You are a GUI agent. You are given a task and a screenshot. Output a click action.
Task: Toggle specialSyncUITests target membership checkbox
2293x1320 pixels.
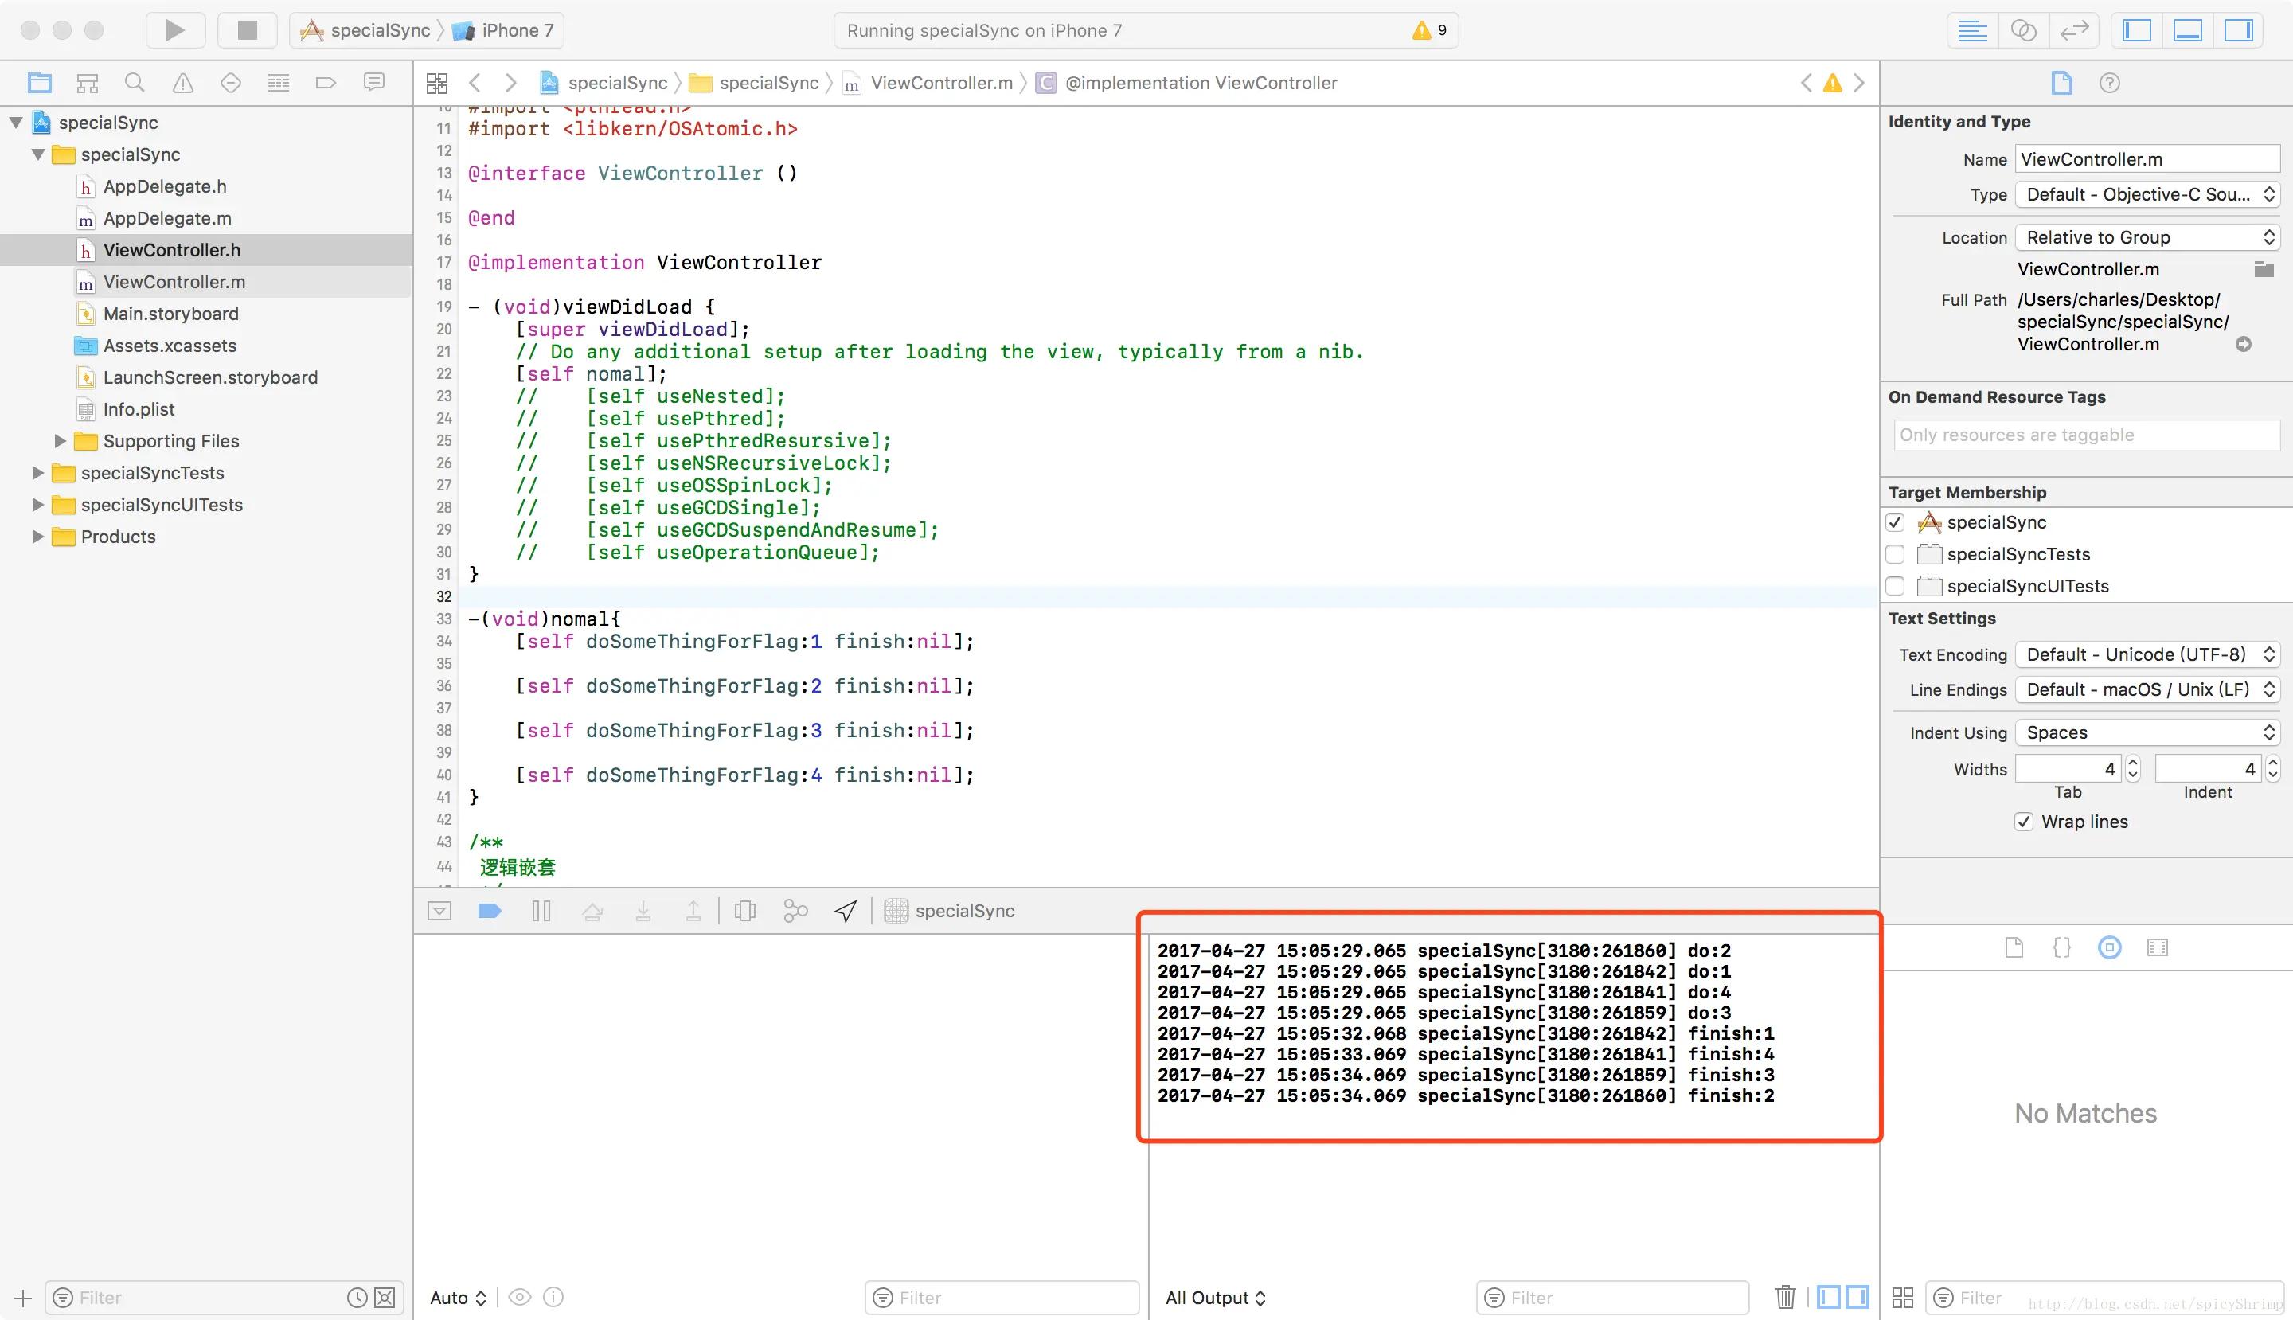point(1895,586)
